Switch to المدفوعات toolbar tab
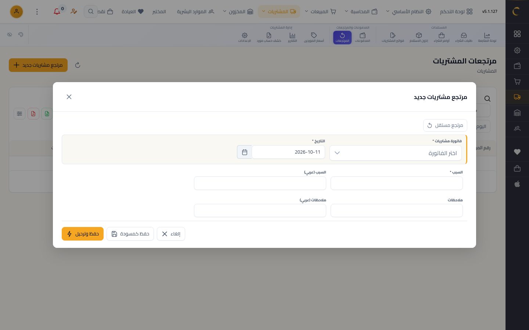 point(363,37)
